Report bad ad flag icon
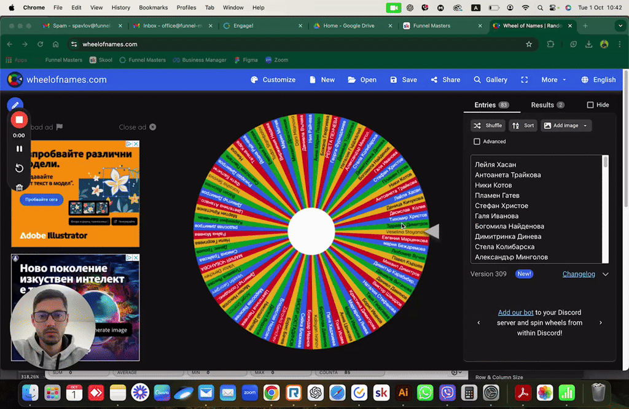Viewport: 629px width, 409px height. click(60, 127)
